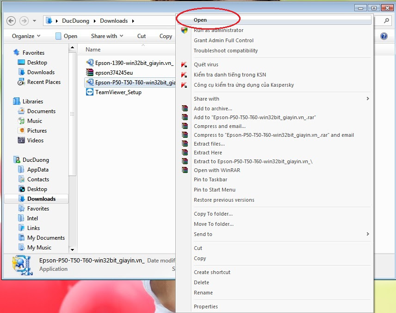Viewport: 396px width, 313px height.
Task: Click Copy in the toolbar
Action: [166, 36]
